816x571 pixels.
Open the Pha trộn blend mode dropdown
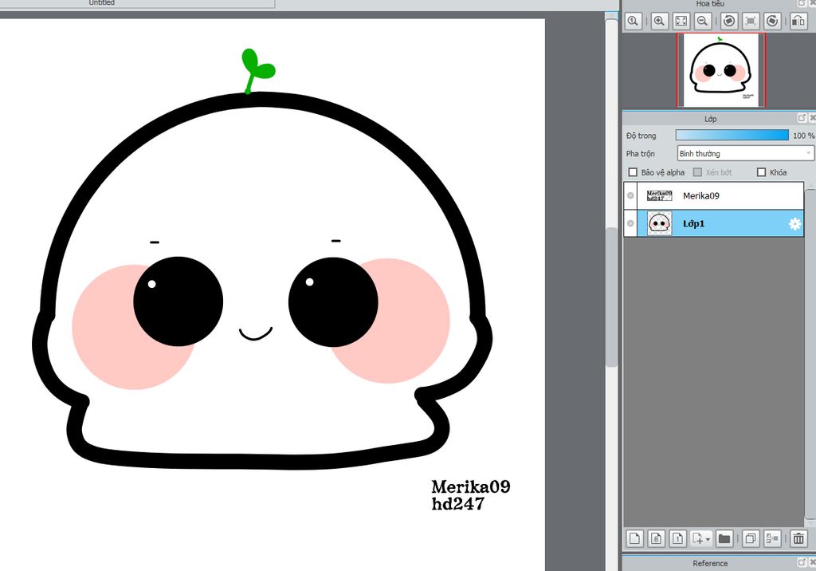click(745, 154)
